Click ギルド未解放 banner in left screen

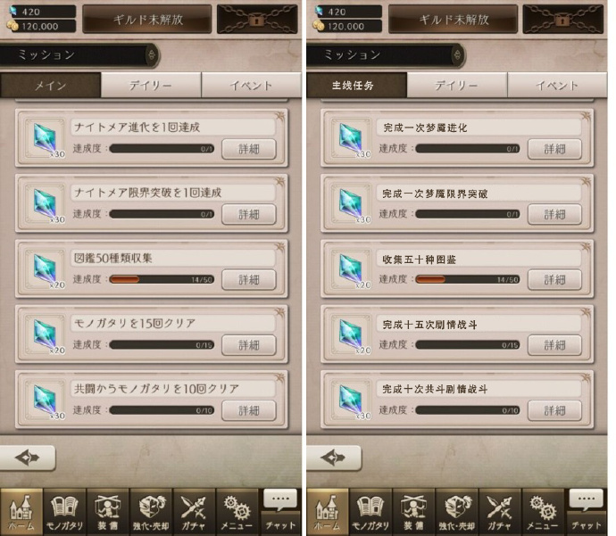pos(147,19)
